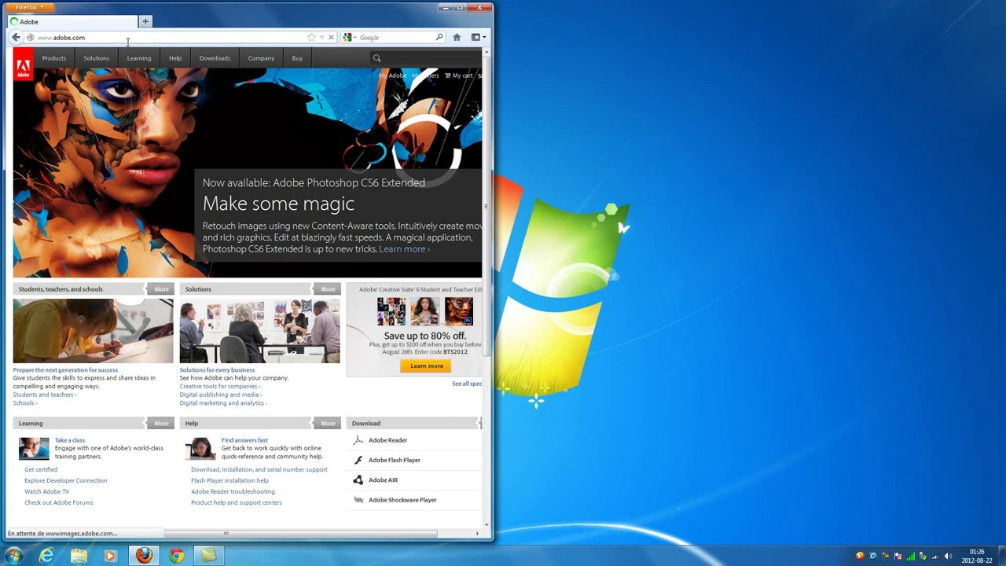Image resolution: width=1006 pixels, height=566 pixels.
Task: Click the Adobe Shockwave Player icon
Action: 358,500
